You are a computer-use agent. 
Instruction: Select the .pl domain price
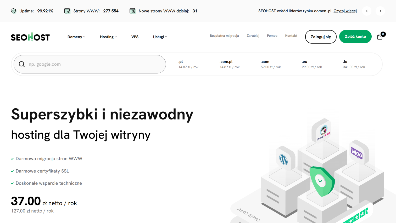tap(188, 64)
